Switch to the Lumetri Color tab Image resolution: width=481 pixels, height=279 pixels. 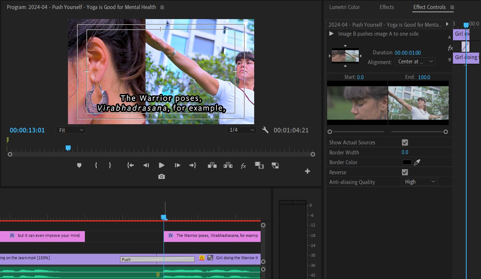point(344,7)
